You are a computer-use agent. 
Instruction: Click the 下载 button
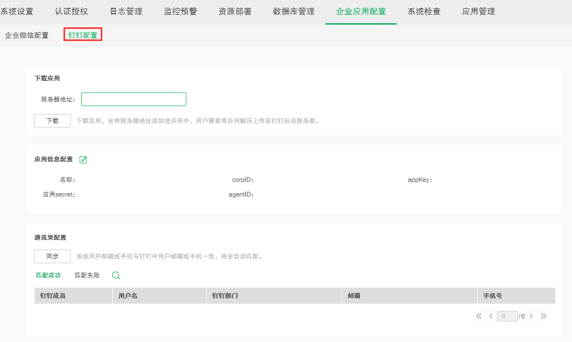(x=52, y=121)
